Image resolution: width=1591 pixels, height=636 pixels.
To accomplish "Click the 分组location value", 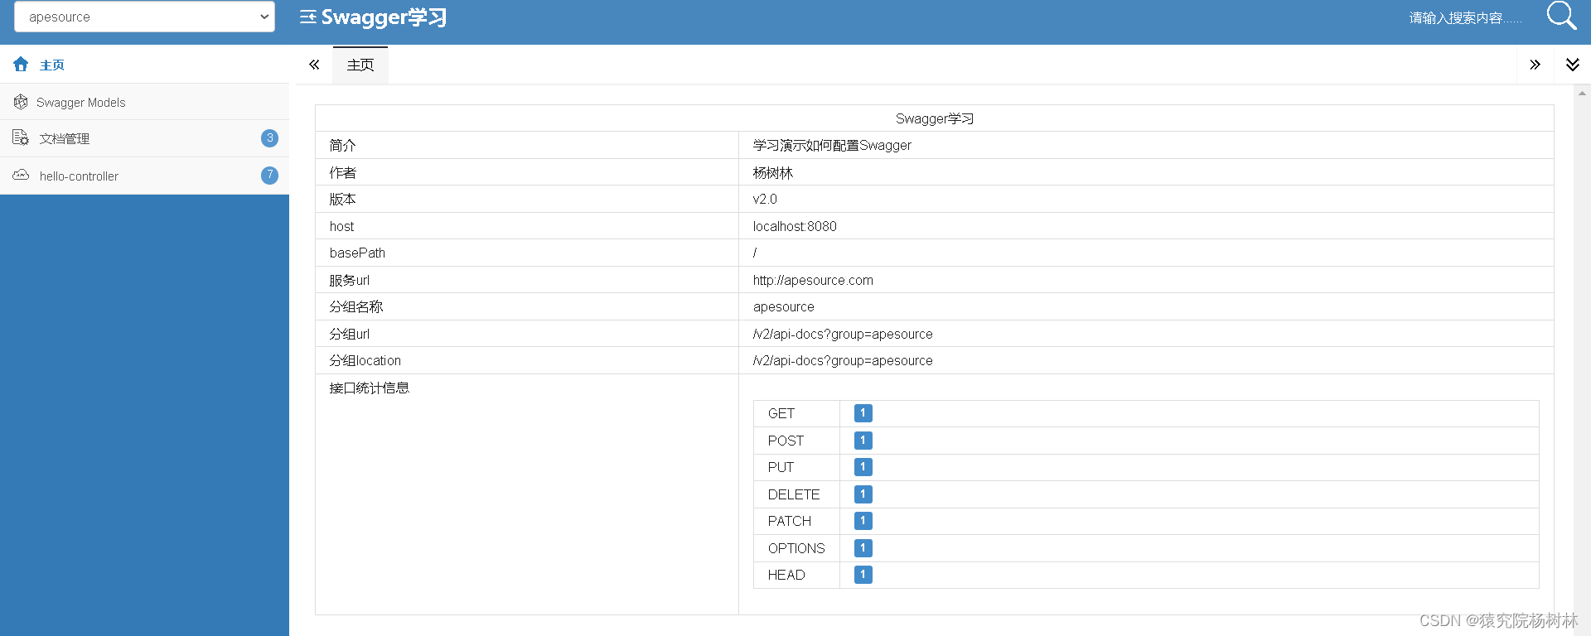I will [843, 360].
